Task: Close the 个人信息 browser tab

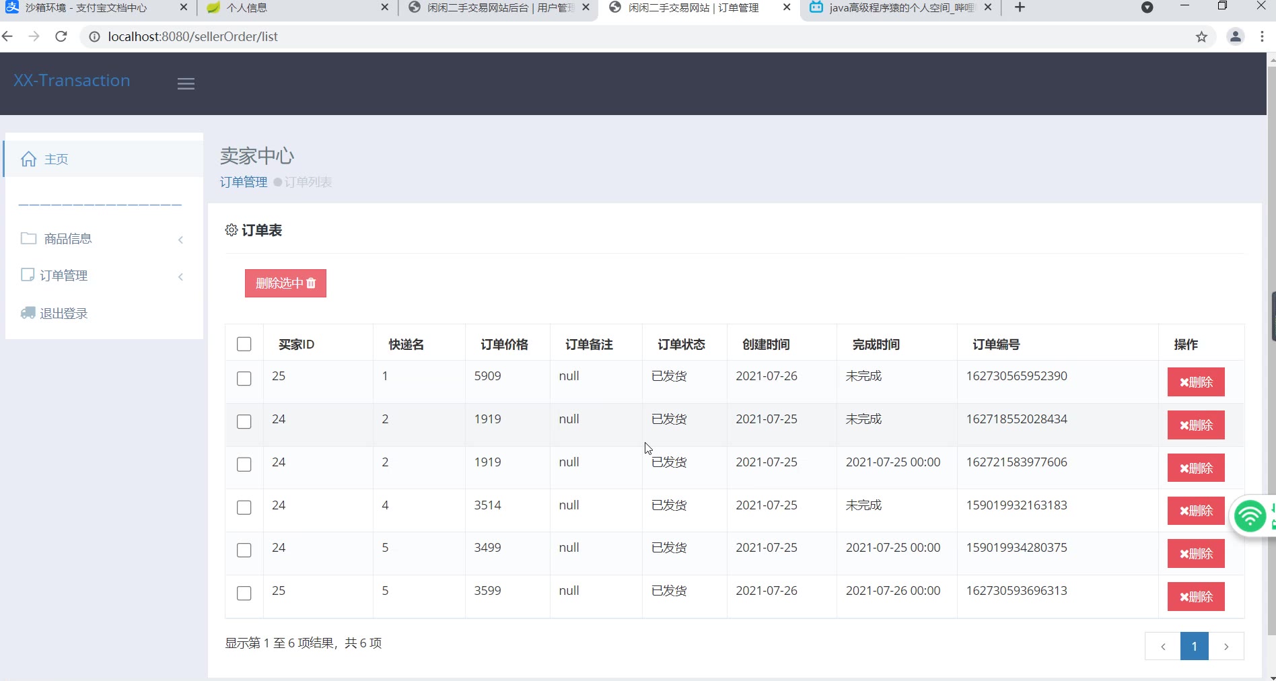Action: click(x=385, y=7)
